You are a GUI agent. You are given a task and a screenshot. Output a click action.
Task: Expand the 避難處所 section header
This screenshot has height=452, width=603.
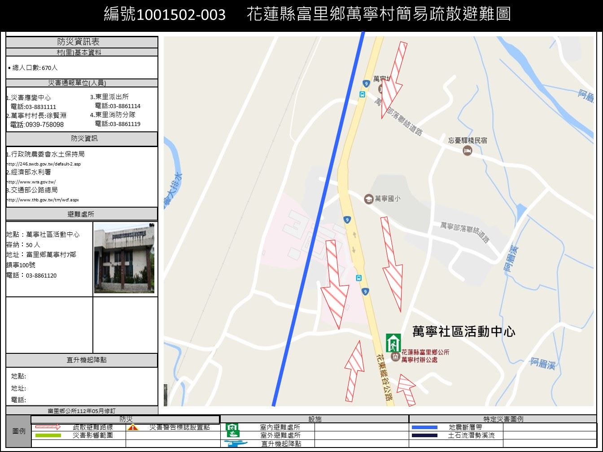(81, 214)
